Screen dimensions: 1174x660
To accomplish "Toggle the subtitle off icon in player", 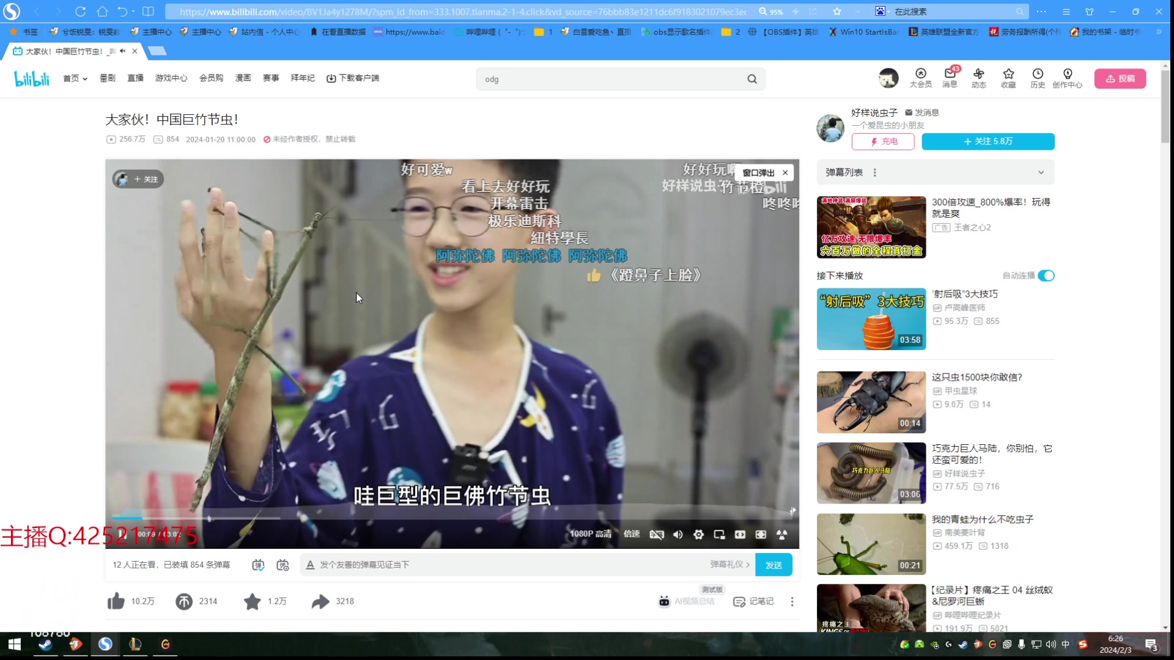I will click(x=657, y=535).
